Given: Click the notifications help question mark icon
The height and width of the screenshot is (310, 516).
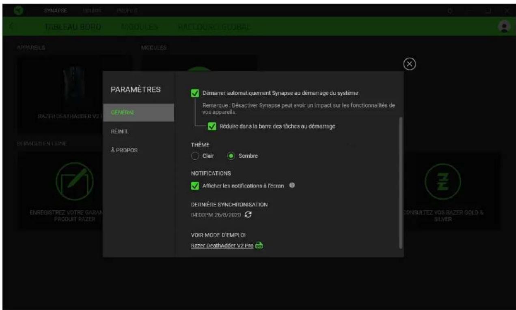Looking at the screenshot, I should (x=292, y=186).
